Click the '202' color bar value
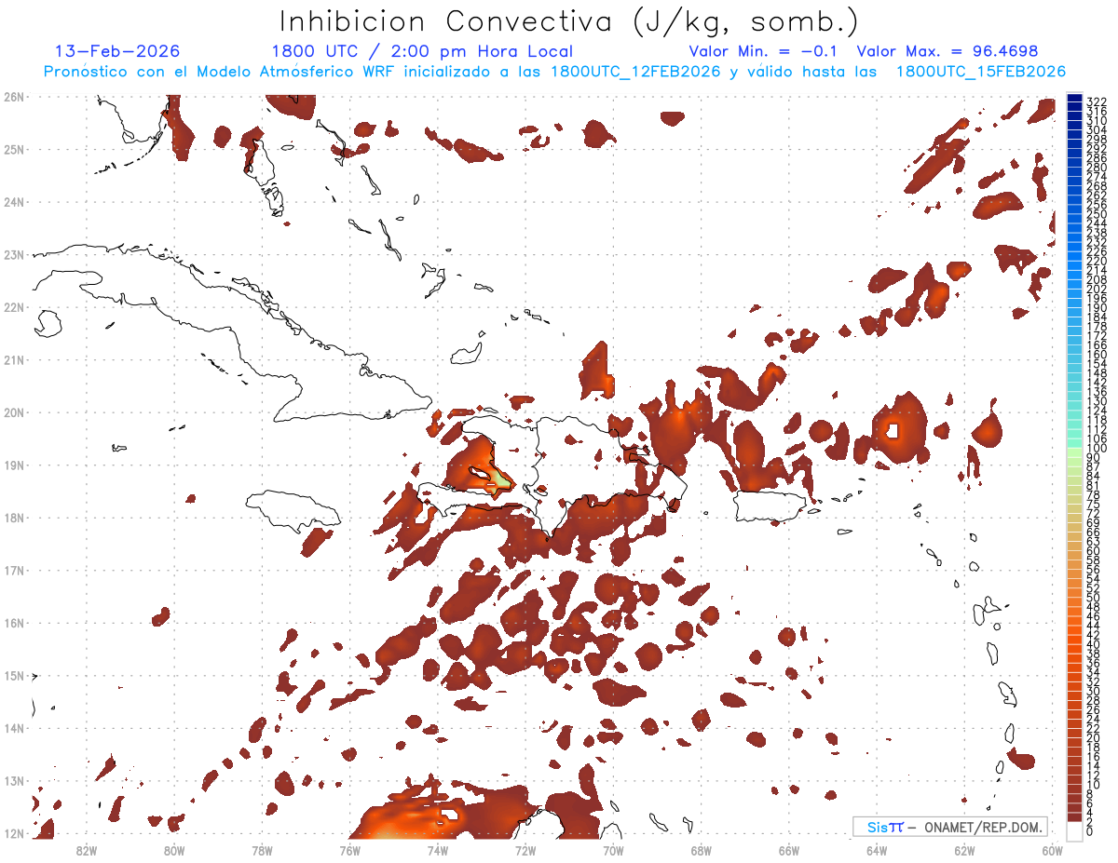Image resolution: width=1118 pixels, height=863 pixels. pos(1097,289)
